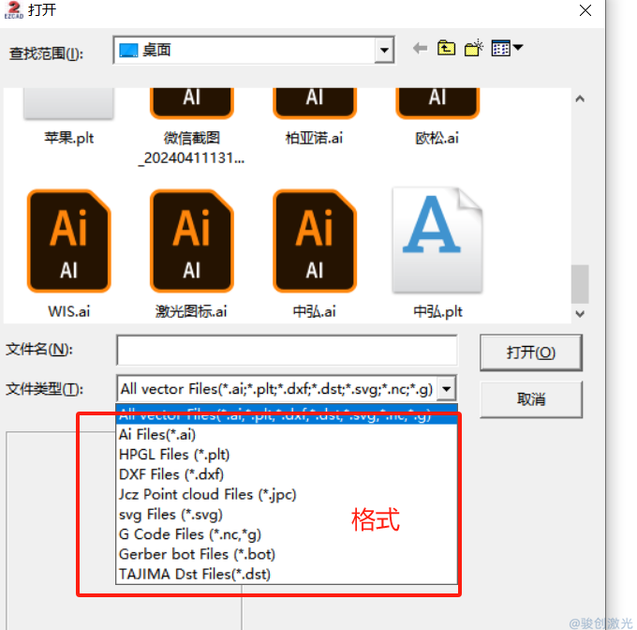Screen dimensions: 637x630
Task: Select the 欧松.ai file
Action: (x=437, y=118)
